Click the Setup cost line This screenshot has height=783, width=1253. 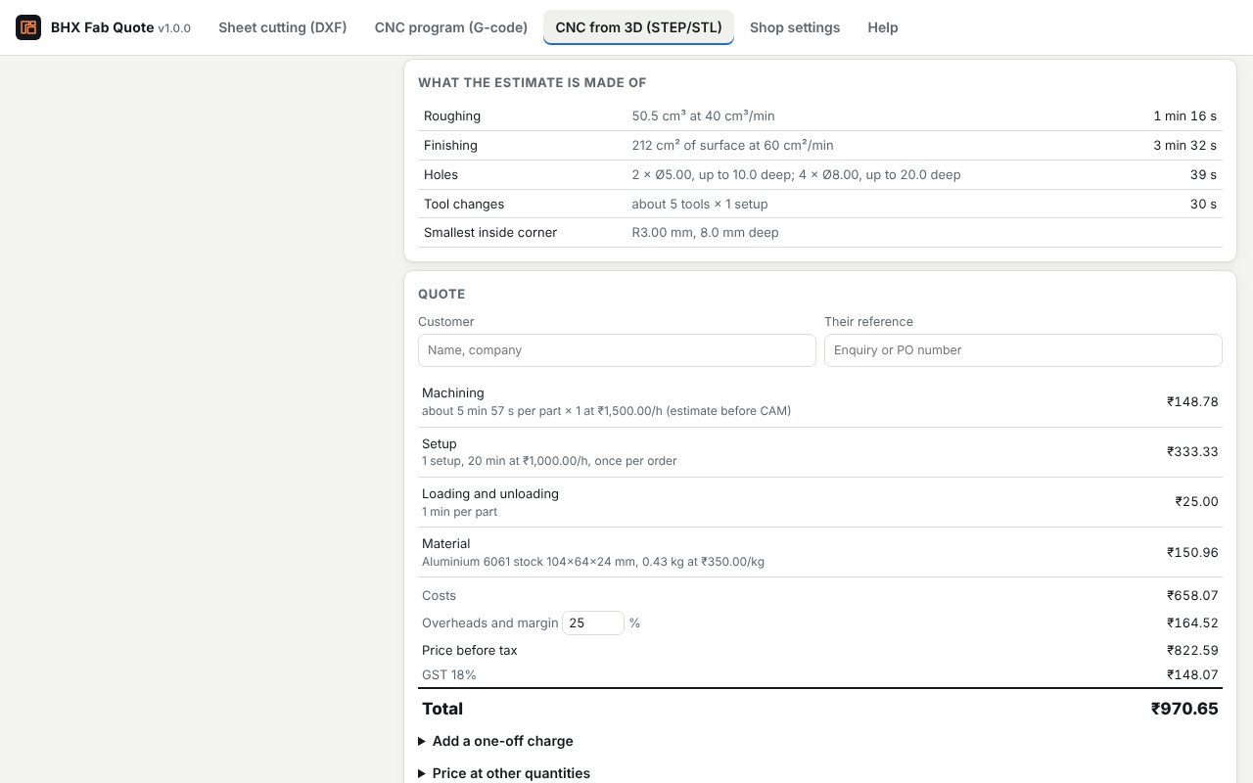click(820, 452)
